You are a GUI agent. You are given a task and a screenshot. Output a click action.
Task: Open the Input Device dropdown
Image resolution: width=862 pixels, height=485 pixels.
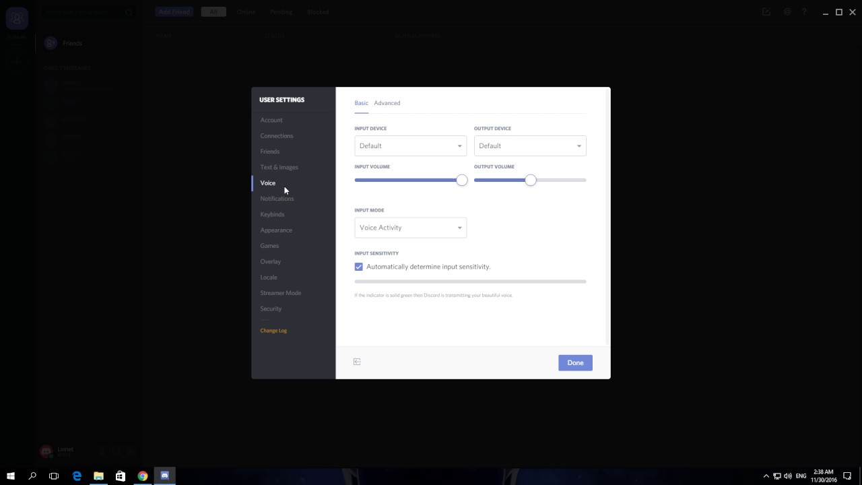pyautogui.click(x=410, y=145)
